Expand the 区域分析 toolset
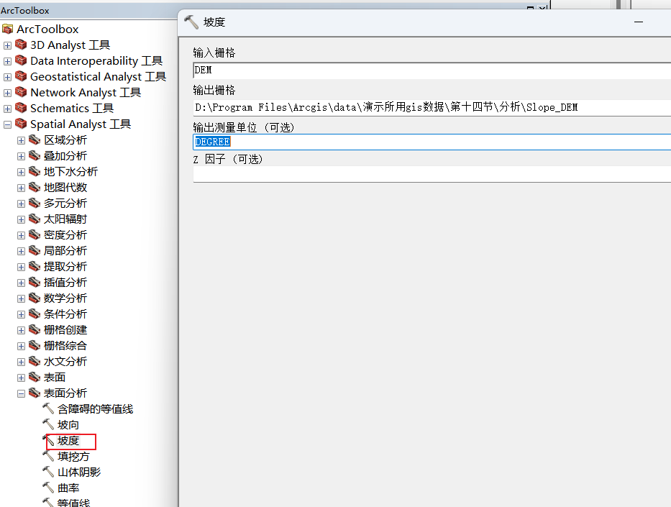Screen dimensions: 671x507 (21, 140)
